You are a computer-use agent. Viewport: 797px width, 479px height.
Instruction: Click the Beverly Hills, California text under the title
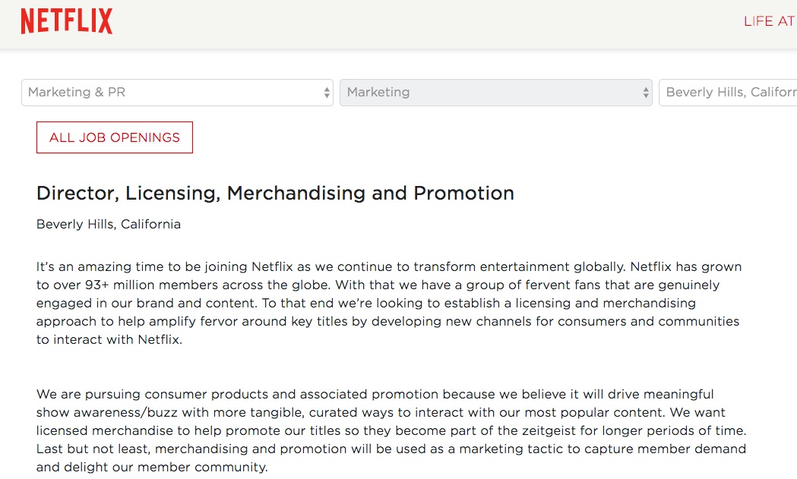coord(109,225)
